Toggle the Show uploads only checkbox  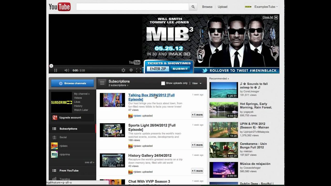click(x=163, y=83)
